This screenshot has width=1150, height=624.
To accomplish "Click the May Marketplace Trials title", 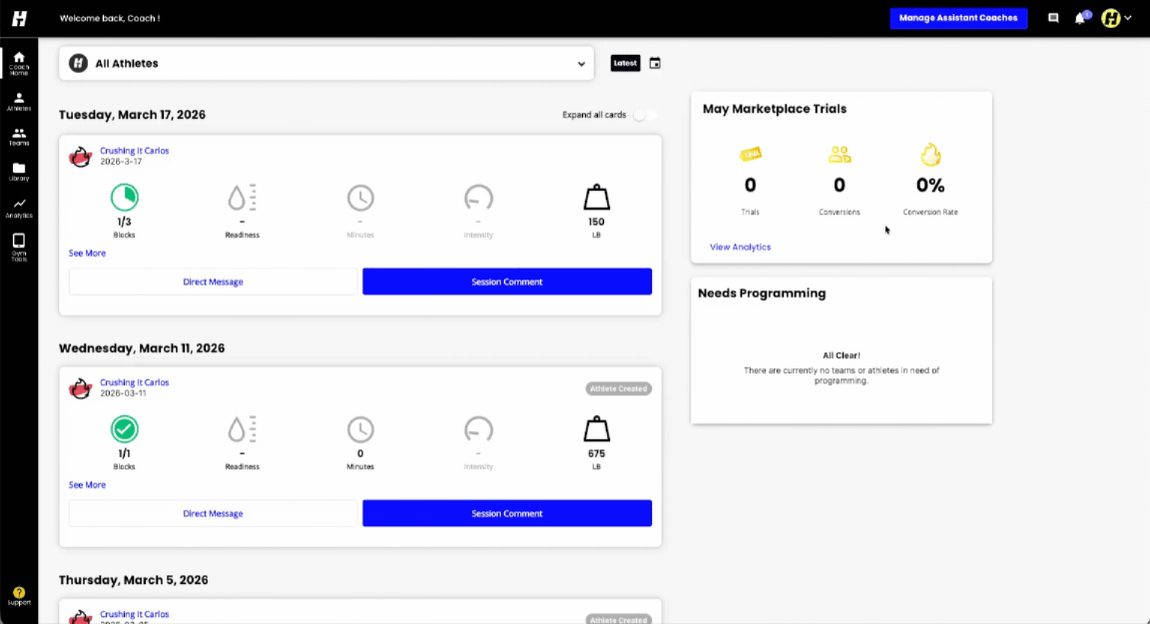I will [x=775, y=109].
